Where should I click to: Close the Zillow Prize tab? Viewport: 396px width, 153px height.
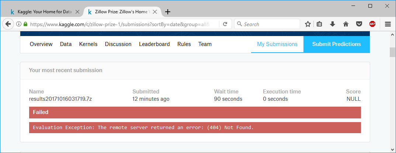(x=155, y=12)
